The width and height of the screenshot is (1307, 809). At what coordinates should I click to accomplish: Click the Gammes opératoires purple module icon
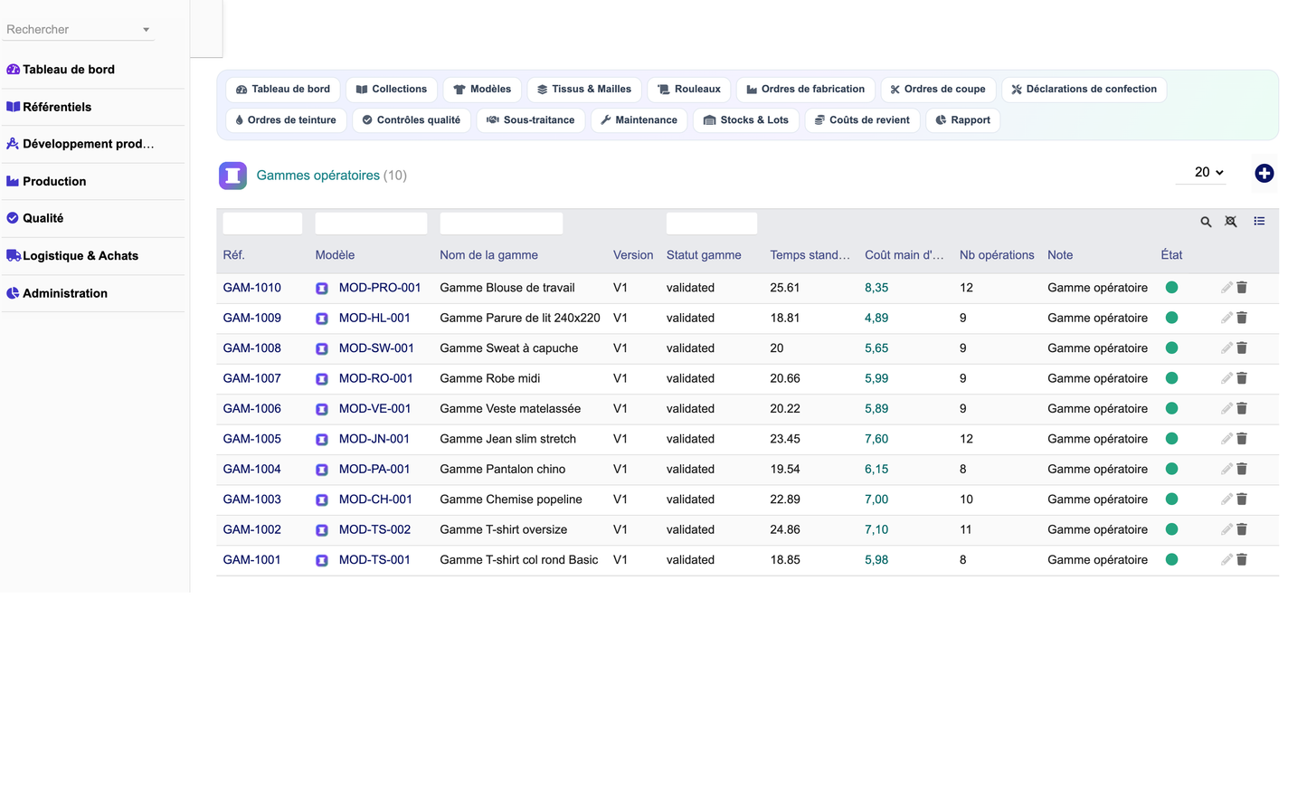pyautogui.click(x=233, y=176)
